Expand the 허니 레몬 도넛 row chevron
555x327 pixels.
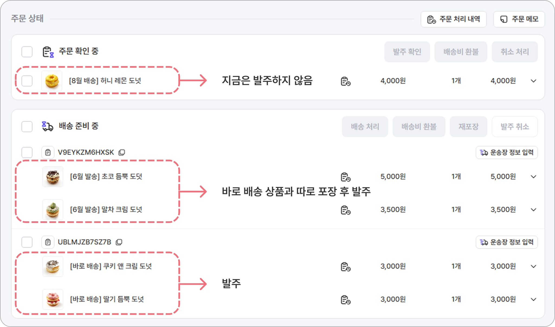(x=533, y=81)
